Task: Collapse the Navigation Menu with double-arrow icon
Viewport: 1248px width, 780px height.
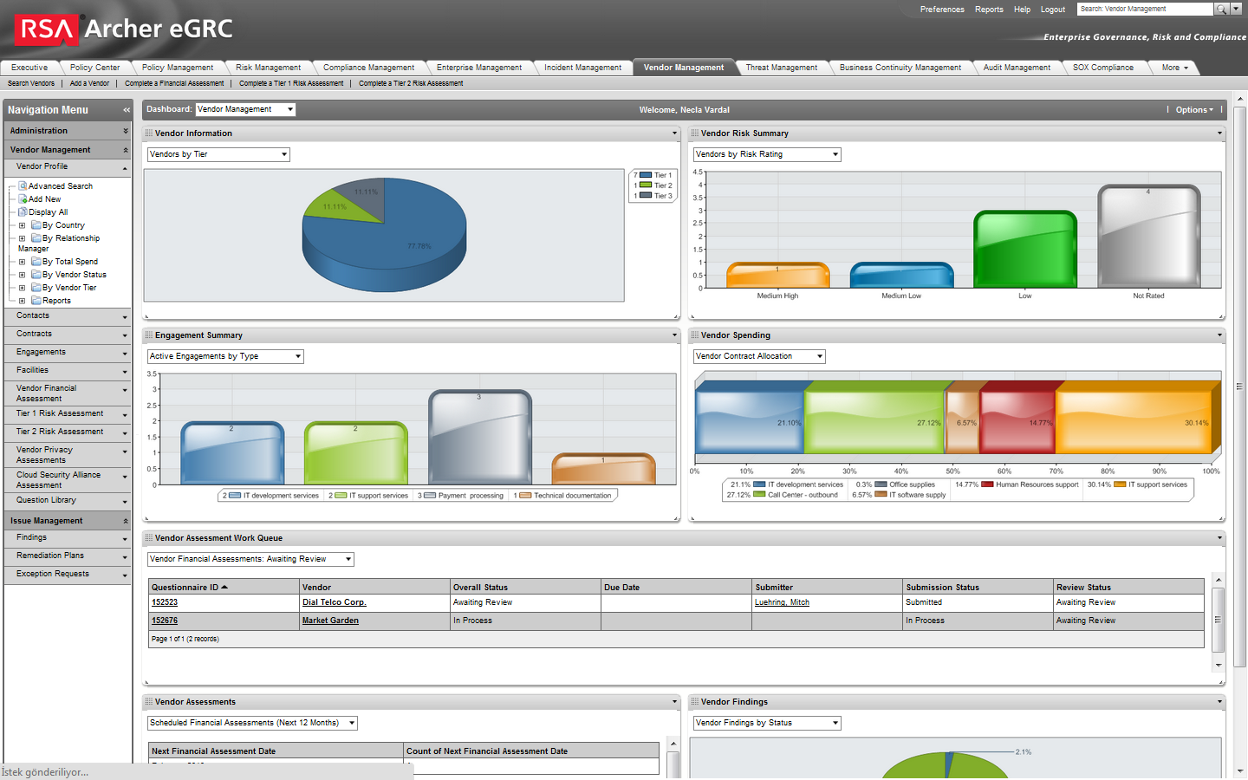Action: [127, 110]
